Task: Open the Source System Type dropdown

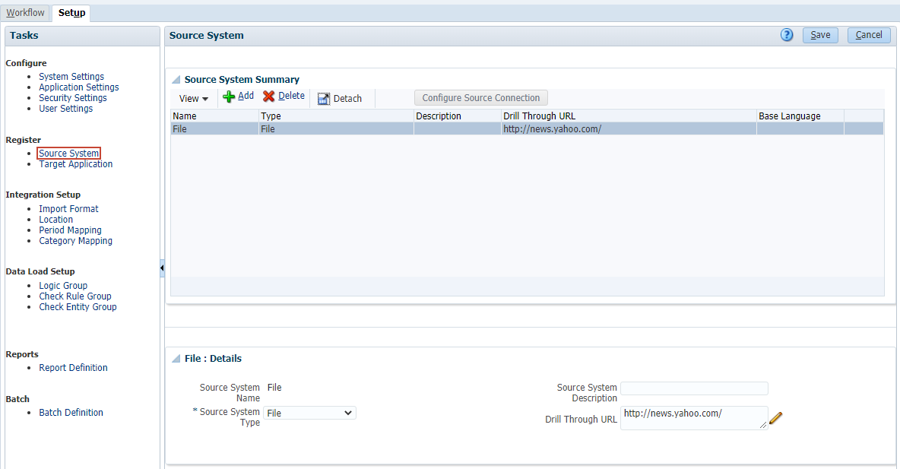Action: (309, 413)
